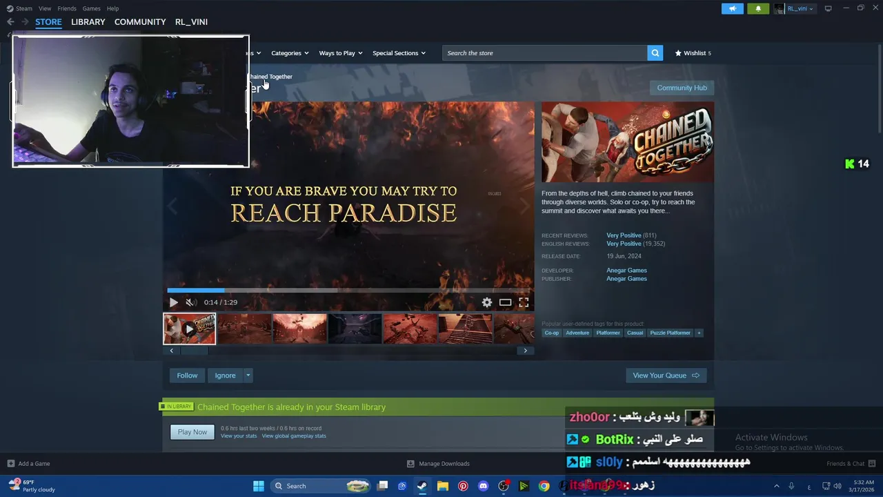Image resolution: width=883 pixels, height=497 pixels.
Task: Click the Ignore button
Action: coord(225,376)
